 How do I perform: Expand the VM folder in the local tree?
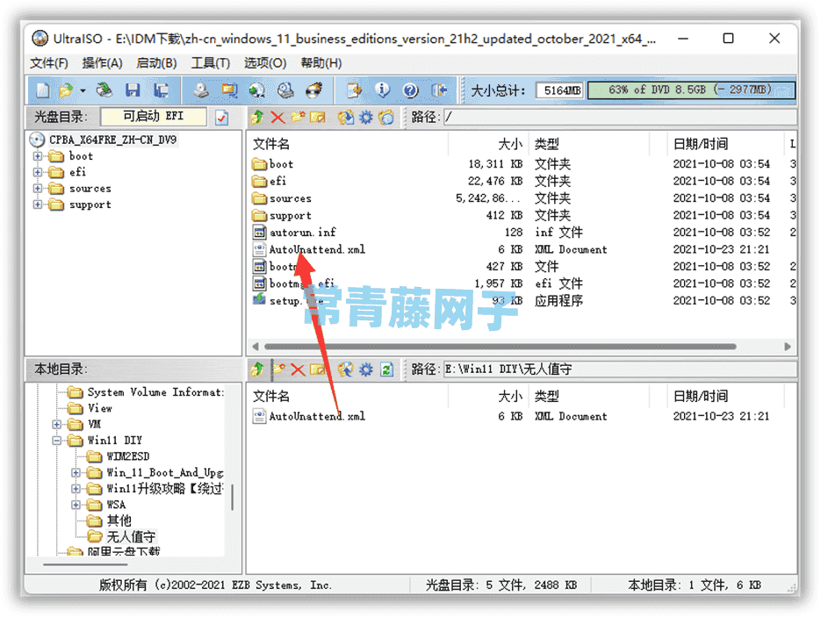tap(56, 424)
